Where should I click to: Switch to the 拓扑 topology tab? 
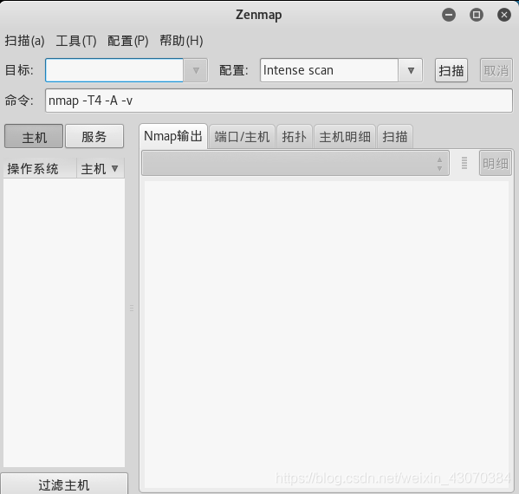(x=295, y=136)
